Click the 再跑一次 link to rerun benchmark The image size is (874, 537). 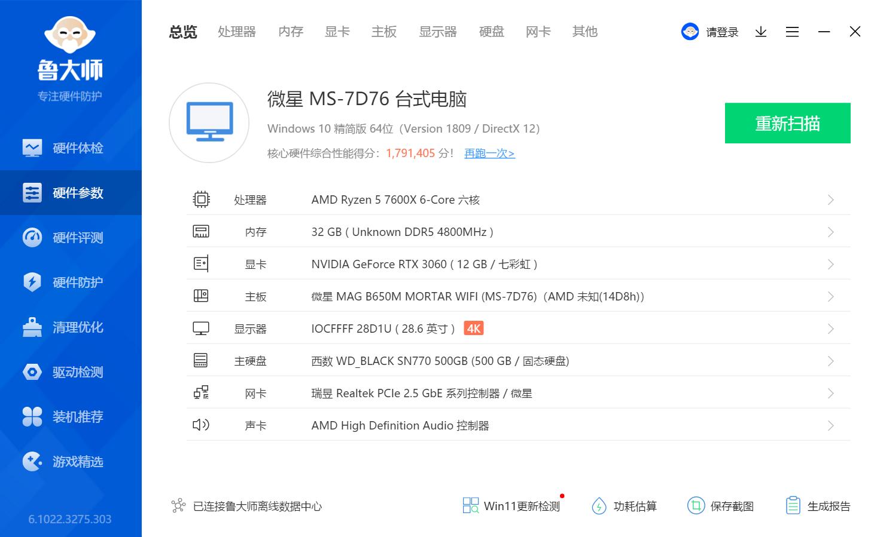click(x=489, y=154)
